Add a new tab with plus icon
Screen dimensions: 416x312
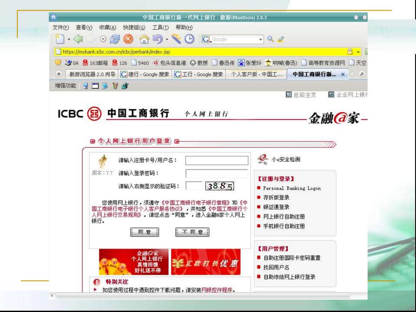[x=352, y=74]
